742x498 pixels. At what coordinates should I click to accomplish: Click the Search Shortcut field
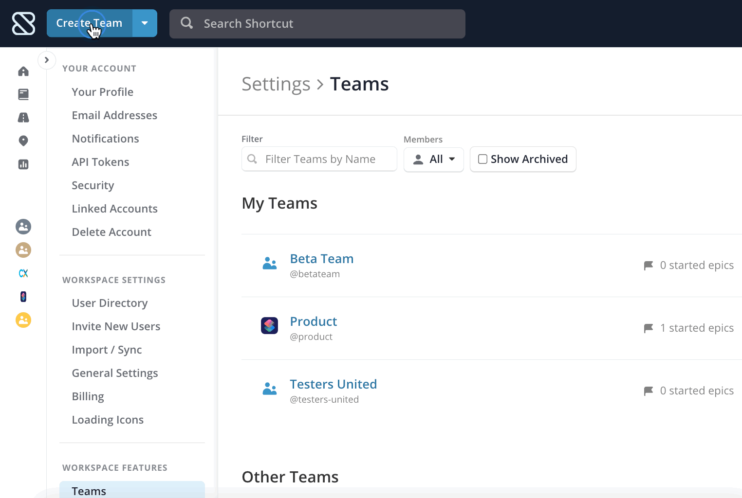coord(317,23)
